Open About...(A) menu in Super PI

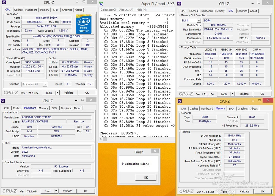[126, 10]
